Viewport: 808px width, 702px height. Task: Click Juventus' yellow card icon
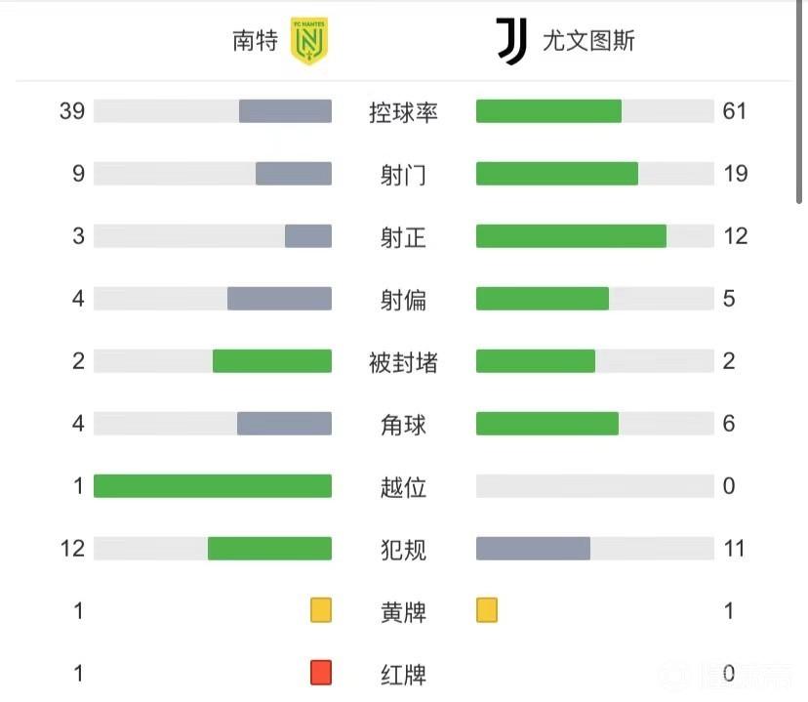[x=486, y=611]
